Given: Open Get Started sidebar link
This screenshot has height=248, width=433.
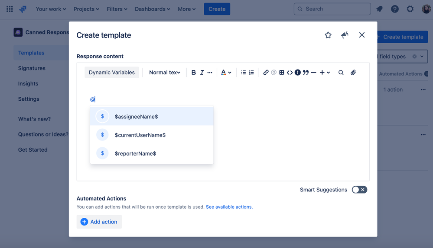Looking at the screenshot, I should click(x=33, y=150).
